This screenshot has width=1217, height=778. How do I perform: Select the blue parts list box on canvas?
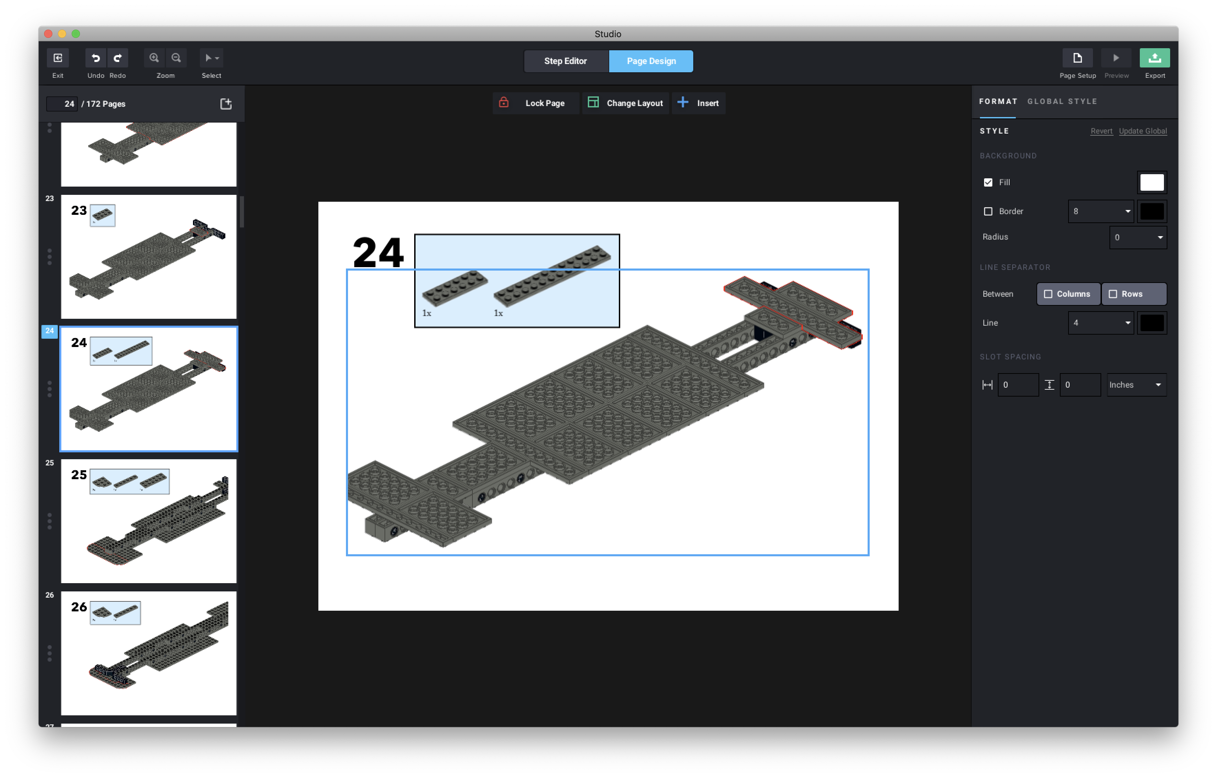tap(517, 280)
